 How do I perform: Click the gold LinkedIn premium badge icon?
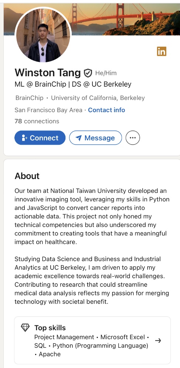pyautogui.click(x=162, y=51)
